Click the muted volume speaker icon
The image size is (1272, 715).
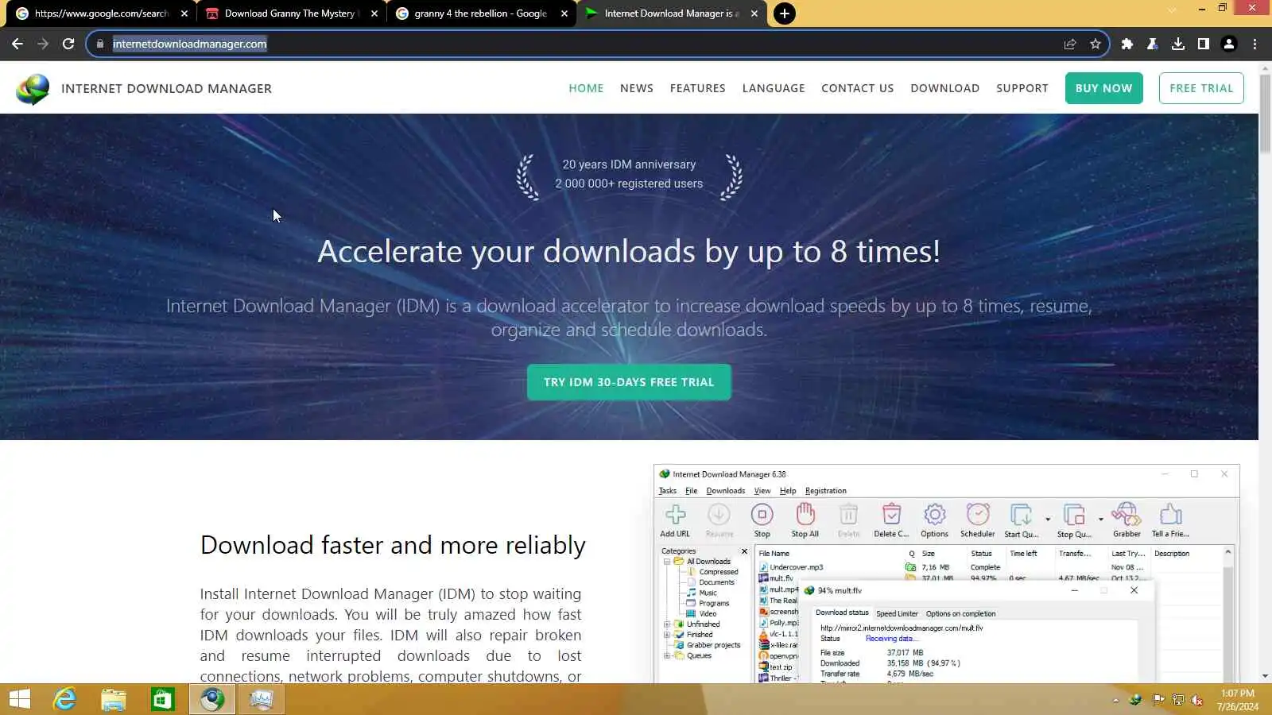click(1197, 700)
